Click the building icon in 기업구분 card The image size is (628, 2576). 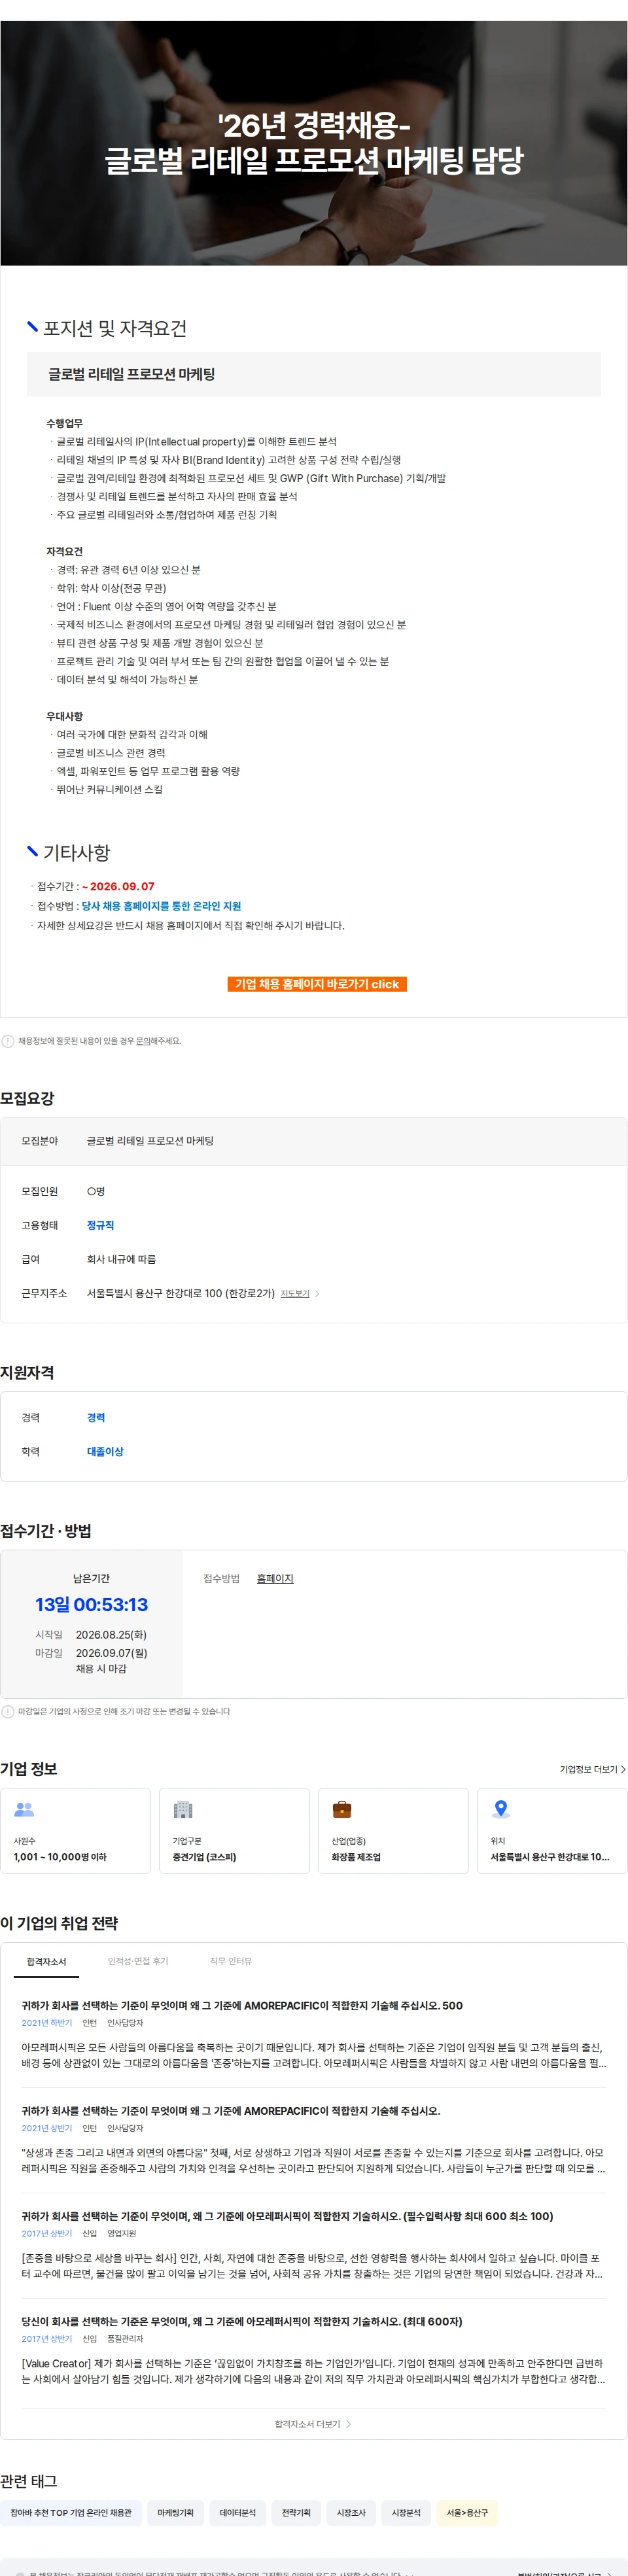coord(183,1809)
